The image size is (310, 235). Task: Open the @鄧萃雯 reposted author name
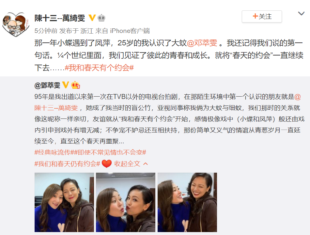[x=47, y=85]
